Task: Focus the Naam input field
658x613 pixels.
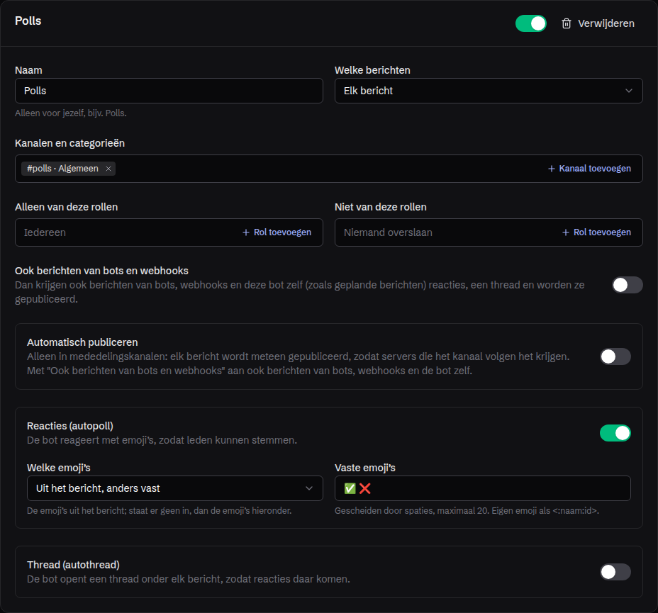Action: 169,91
